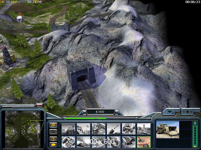
Task: Click the green experience bar
Action: coord(195,136)
